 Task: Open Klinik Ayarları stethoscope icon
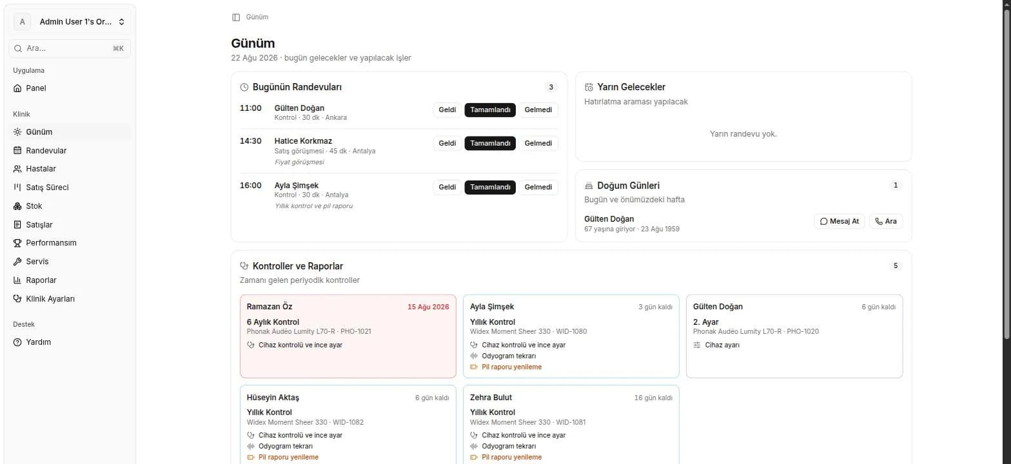[x=17, y=299]
